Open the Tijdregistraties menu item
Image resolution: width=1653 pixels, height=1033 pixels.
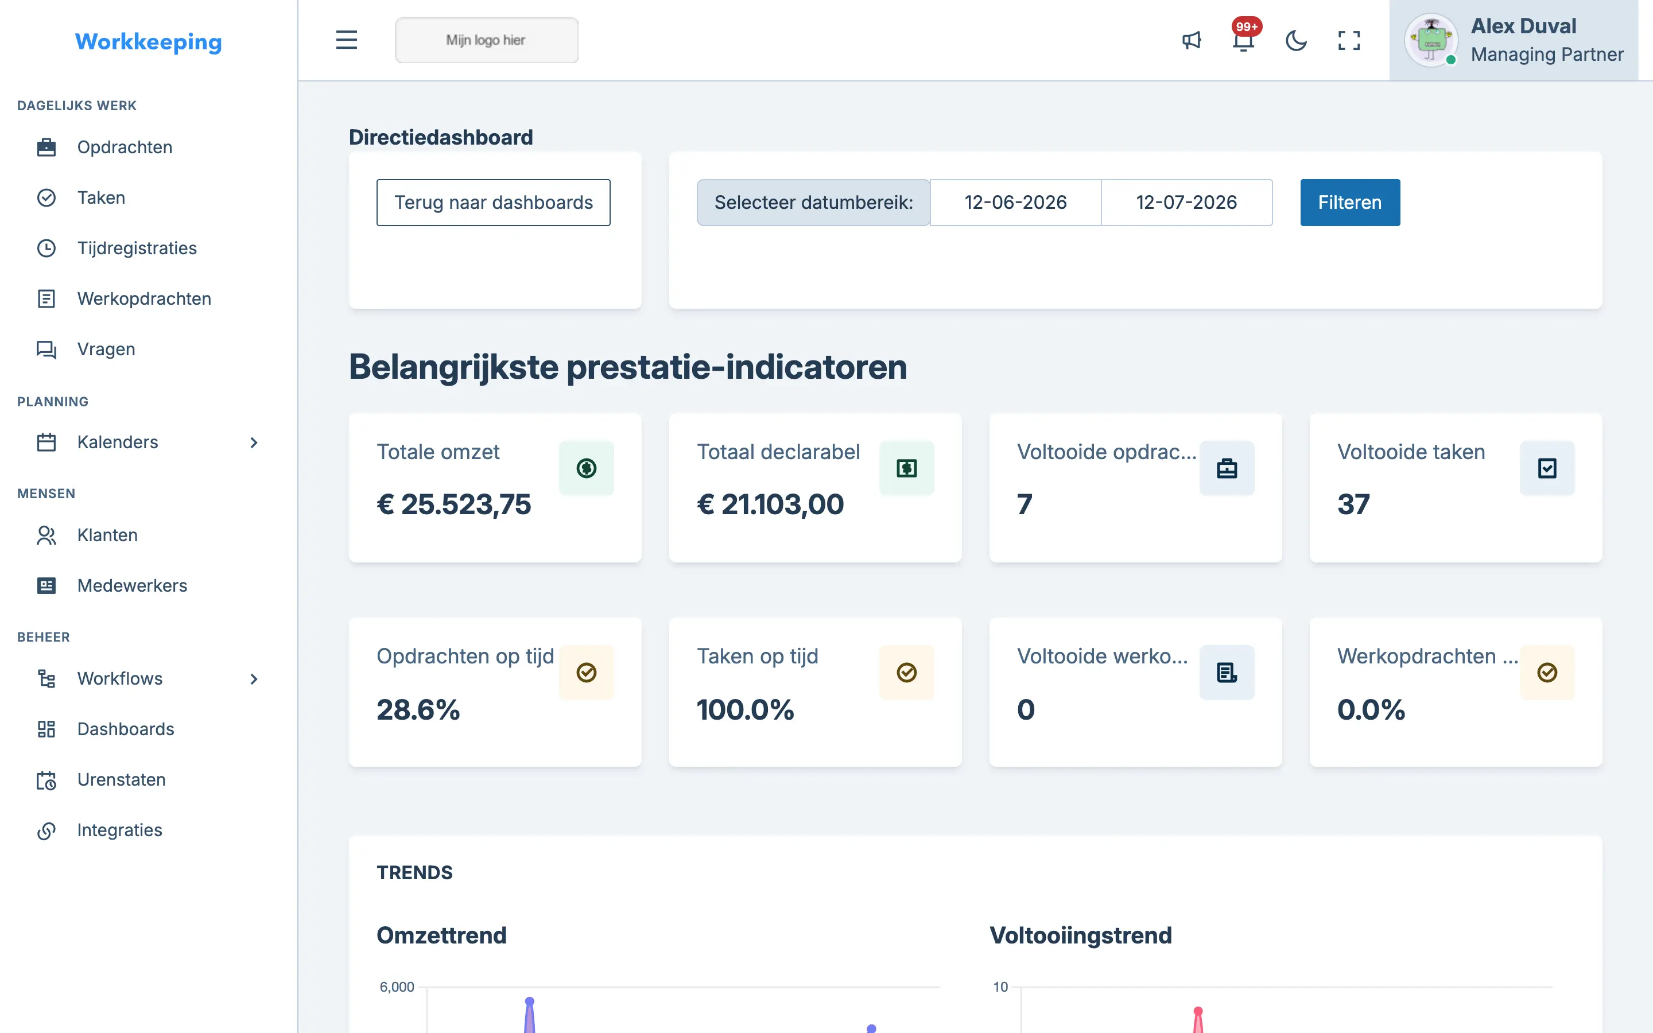pos(137,248)
